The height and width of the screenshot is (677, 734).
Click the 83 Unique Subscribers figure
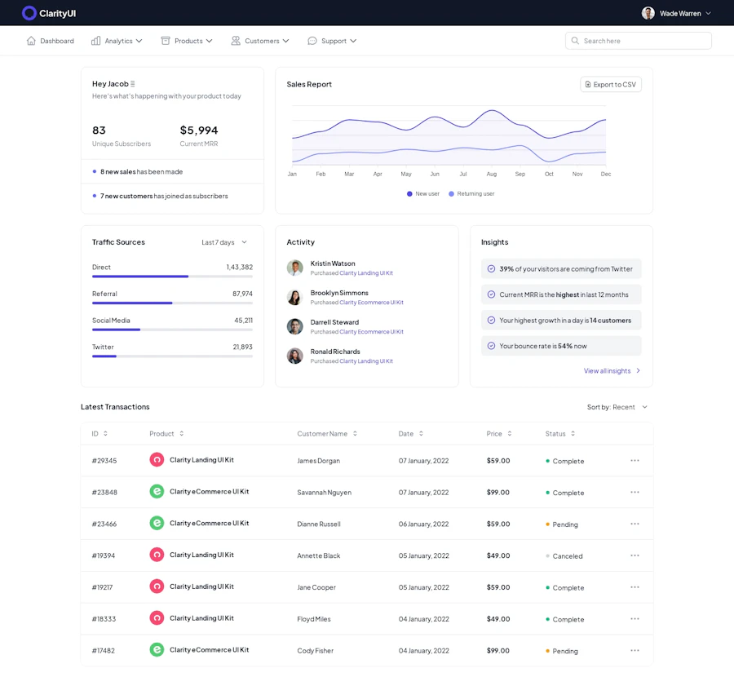(x=99, y=131)
